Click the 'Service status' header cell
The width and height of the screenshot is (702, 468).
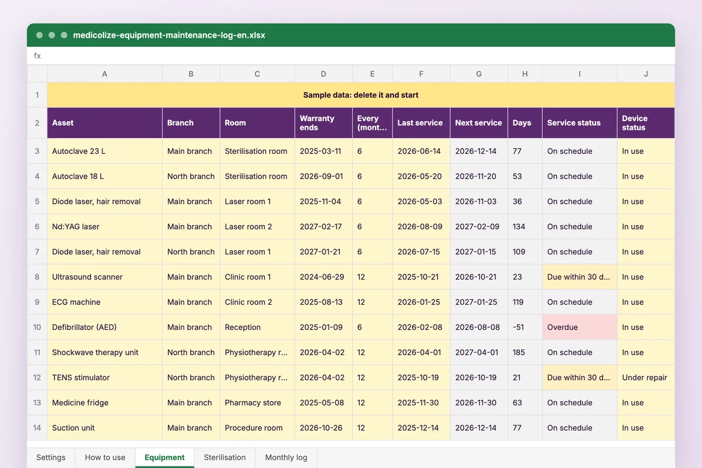[580, 123]
